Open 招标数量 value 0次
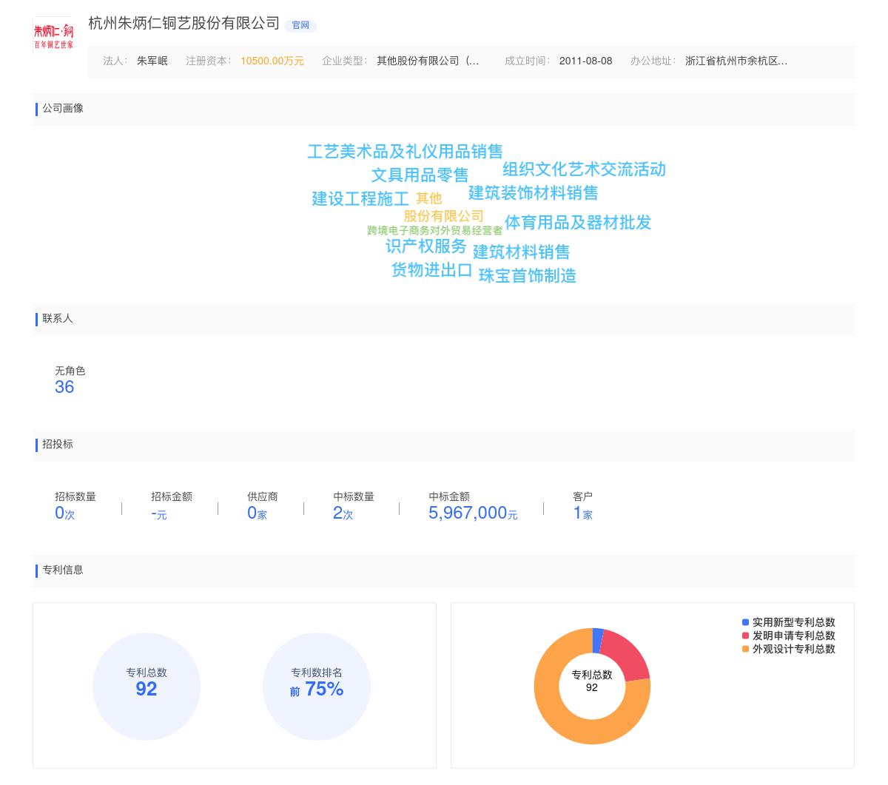888x785 pixels. pos(65,513)
